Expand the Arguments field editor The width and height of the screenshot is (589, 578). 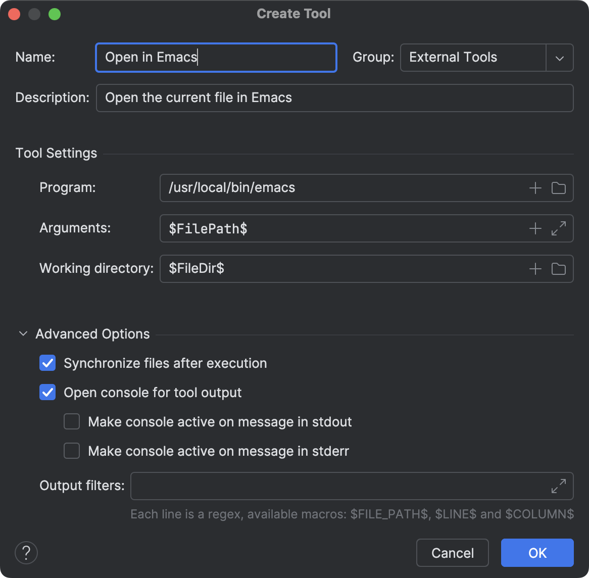point(559,228)
